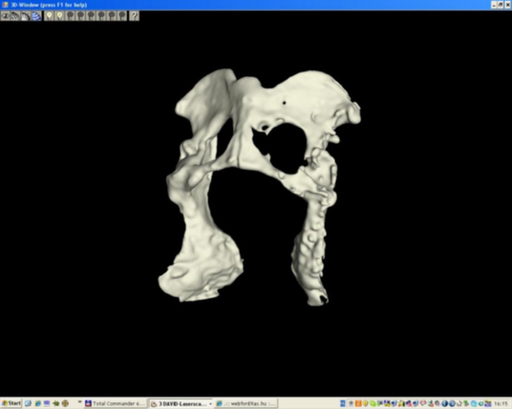Open the Windows Start menu

click(12, 404)
